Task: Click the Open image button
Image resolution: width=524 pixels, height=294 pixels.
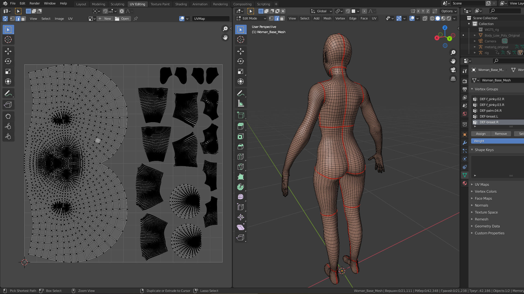Action: (x=122, y=19)
